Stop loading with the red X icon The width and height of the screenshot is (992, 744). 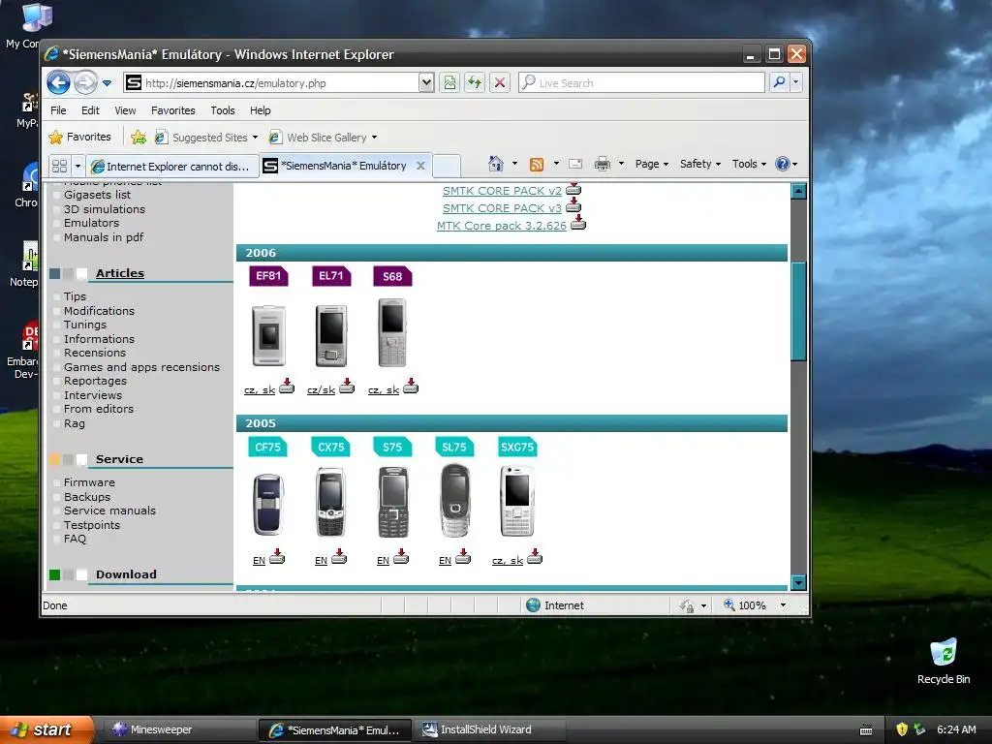tap(500, 83)
